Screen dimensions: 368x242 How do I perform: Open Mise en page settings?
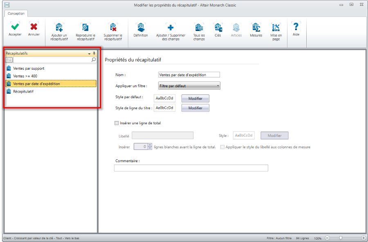click(276, 28)
